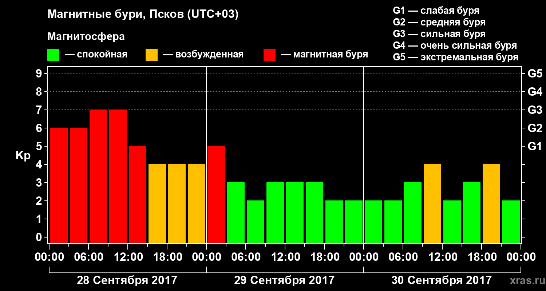The image size is (546, 291).
Task: Click the G5 label on the right axis
Action: (535, 74)
